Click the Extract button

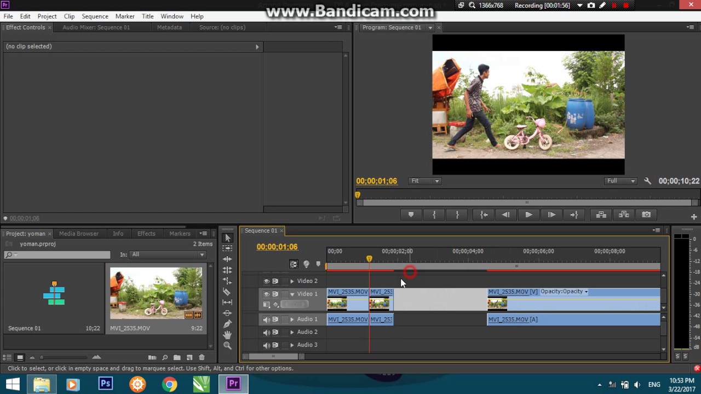[x=624, y=215]
